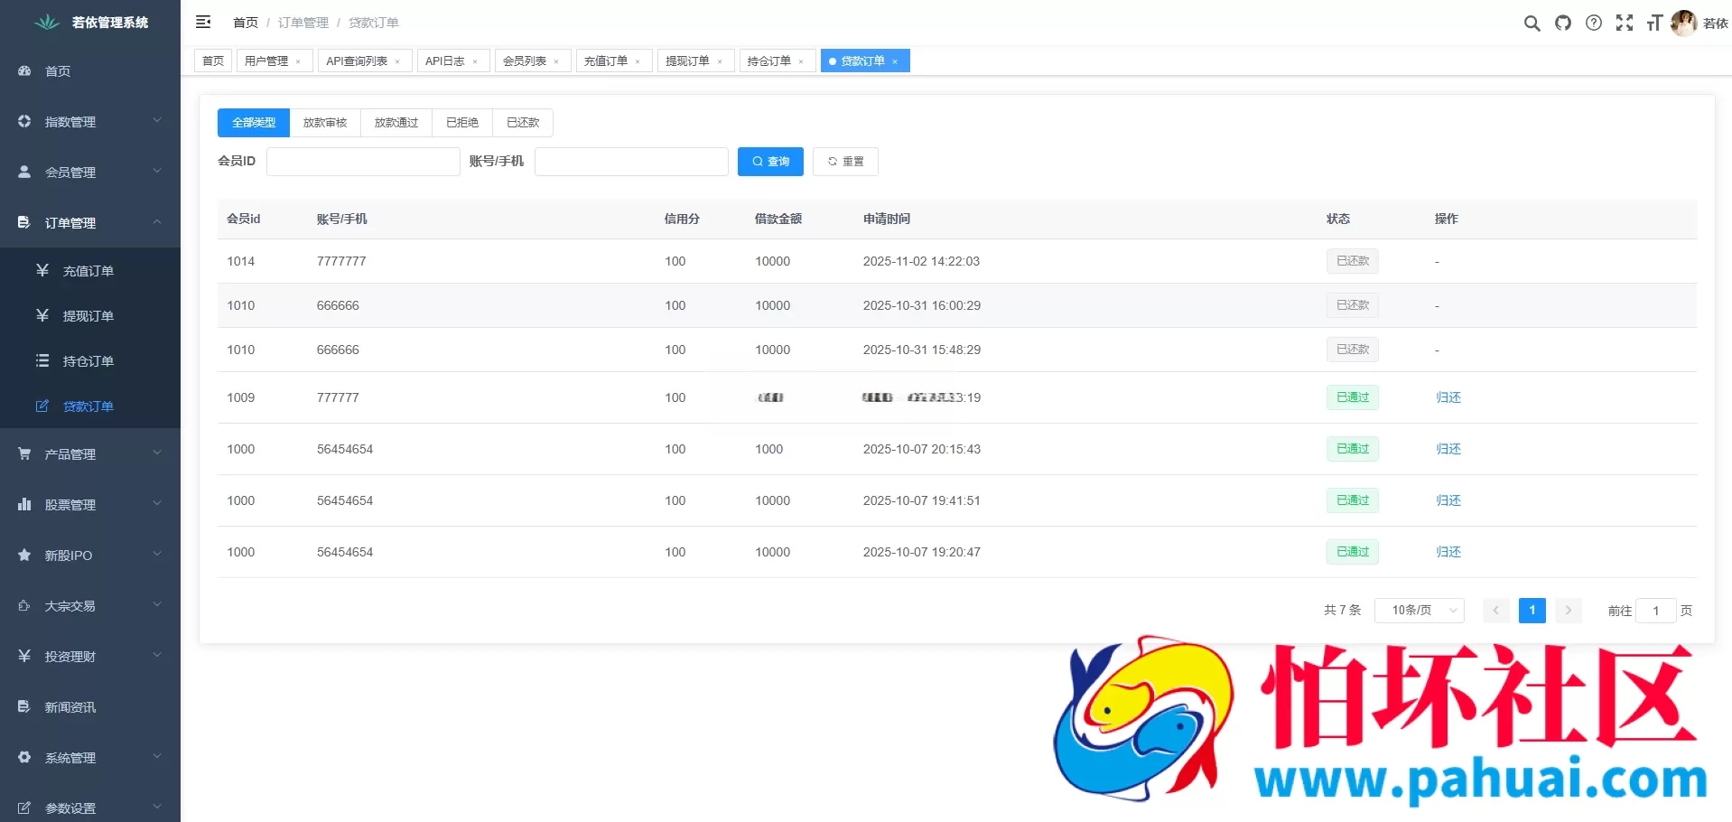Close the 提现订单 page tab
The width and height of the screenshot is (1732, 822).
(720, 61)
